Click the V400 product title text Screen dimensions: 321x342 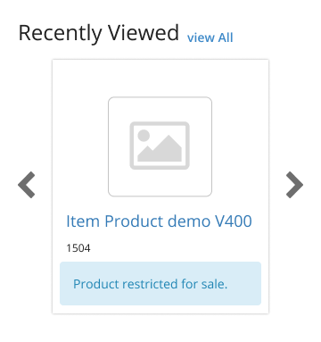coord(159,221)
